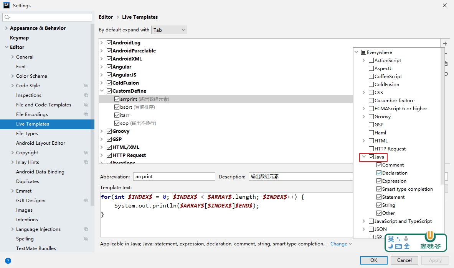
Task: Click the moon icon in IME toolbar
Action: (391, 246)
